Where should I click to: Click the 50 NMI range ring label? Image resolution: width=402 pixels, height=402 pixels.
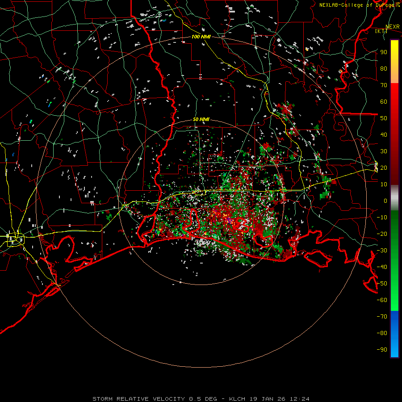[x=201, y=119]
